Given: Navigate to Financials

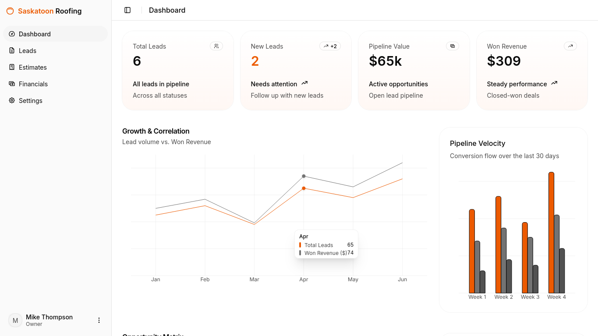Looking at the screenshot, I should (55, 84).
